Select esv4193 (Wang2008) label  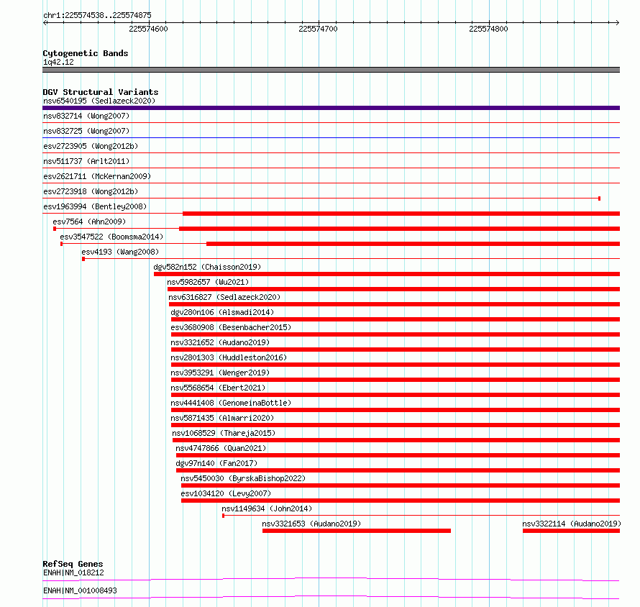coord(120,252)
